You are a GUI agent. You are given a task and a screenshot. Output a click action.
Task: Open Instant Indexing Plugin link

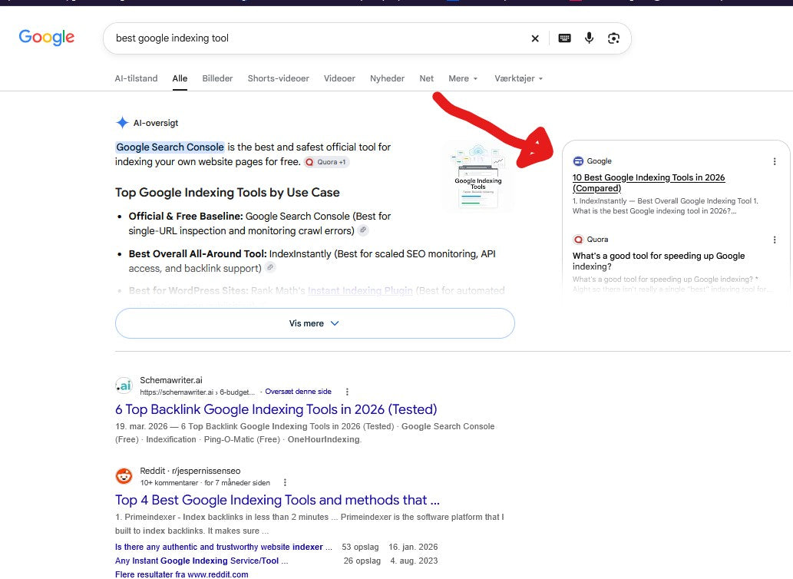[360, 291]
